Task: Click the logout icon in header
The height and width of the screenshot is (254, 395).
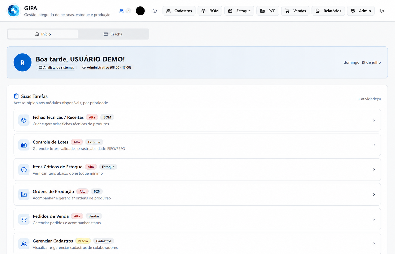Action: click(x=382, y=11)
